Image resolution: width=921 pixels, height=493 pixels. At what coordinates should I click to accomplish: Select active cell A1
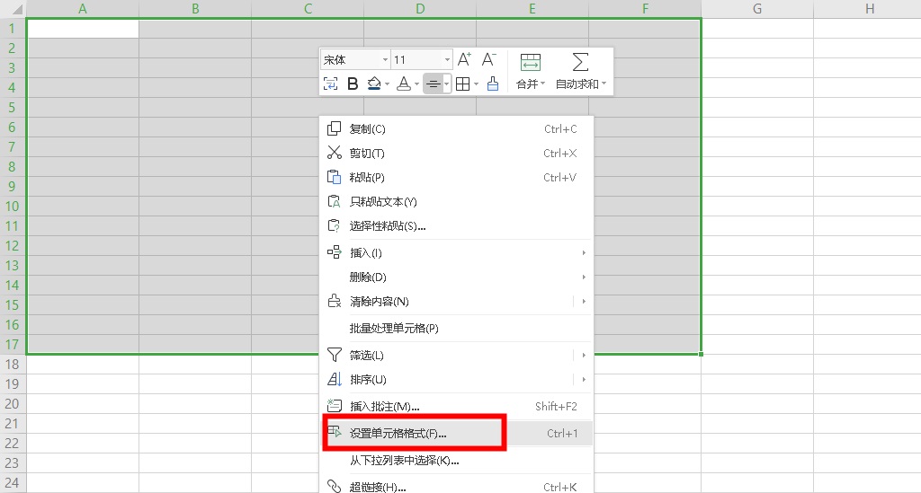[83, 29]
